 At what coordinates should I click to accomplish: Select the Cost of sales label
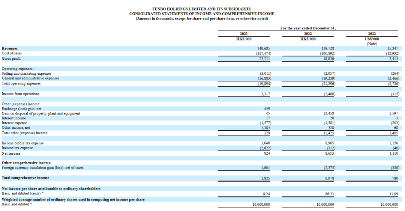[12, 53]
